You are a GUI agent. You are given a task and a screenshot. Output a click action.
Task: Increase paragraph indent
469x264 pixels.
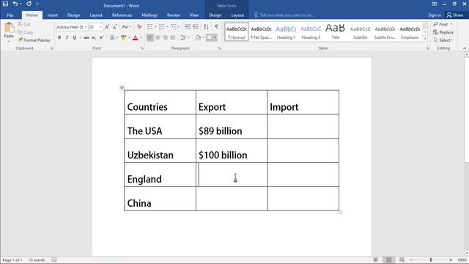[196, 27]
